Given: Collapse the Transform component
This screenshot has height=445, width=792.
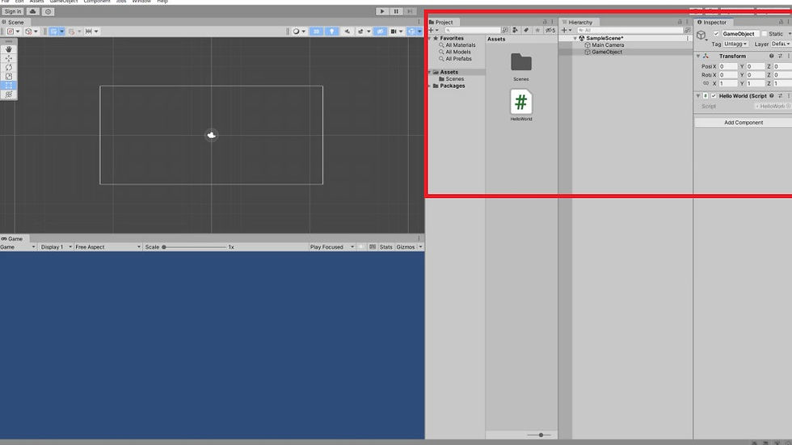Looking at the screenshot, I should pos(698,56).
